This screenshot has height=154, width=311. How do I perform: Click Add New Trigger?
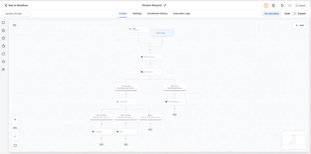162,33
